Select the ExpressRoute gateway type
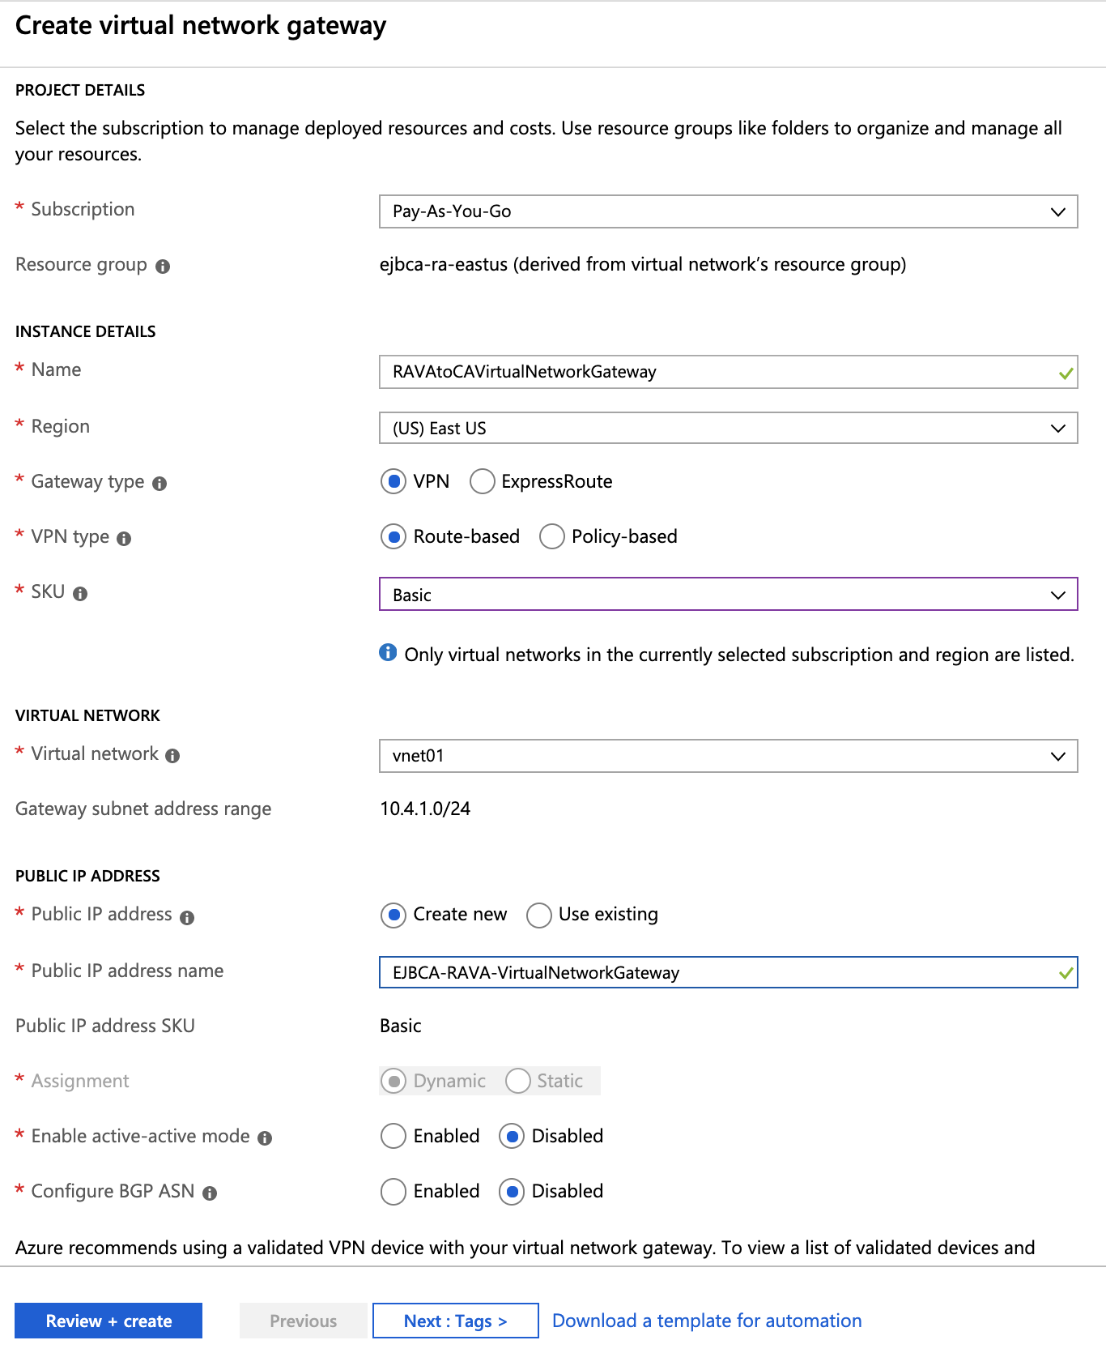Image resolution: width=1106 pixels, height=1353 pixels. (483, 482)
